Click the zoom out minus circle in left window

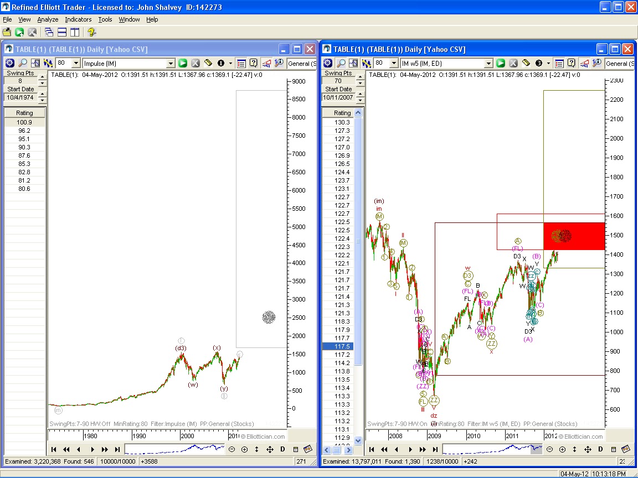(231, 449)
